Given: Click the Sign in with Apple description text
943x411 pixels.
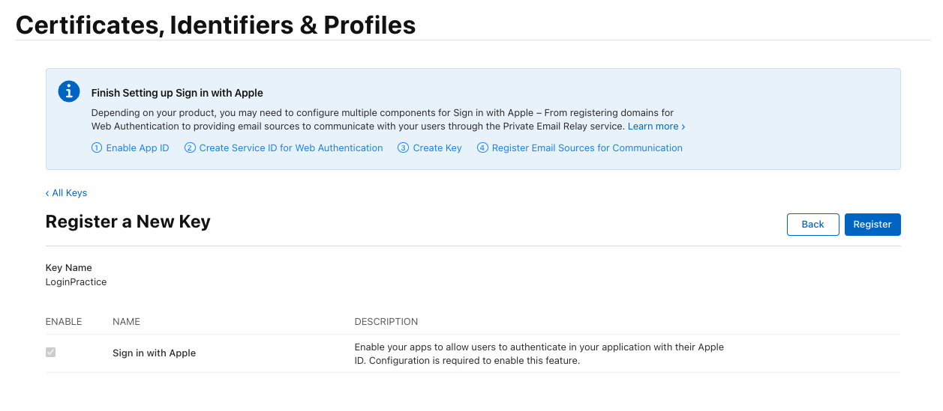Looking at the screenshot, I should [539, 354].
